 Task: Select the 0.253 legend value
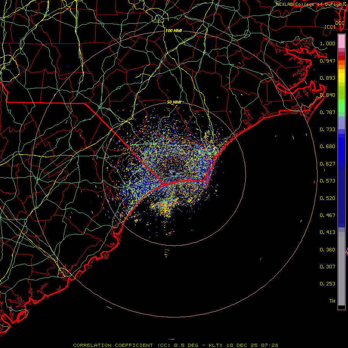328,284
